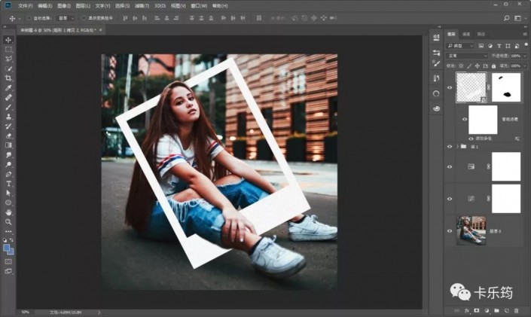Filter layers by type layers (T icon)
This screenshot has width=531, height=317.
(x=499, y=46)
